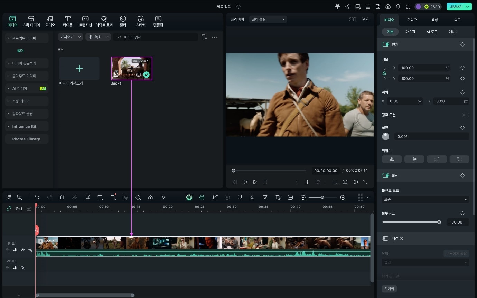Viewport: 477px width, 298px height.
Task: Click the 초기화 reset button
Action: click(x=389, y=289)
